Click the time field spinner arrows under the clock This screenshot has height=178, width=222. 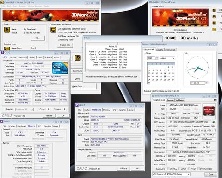[x=207, y=83]
